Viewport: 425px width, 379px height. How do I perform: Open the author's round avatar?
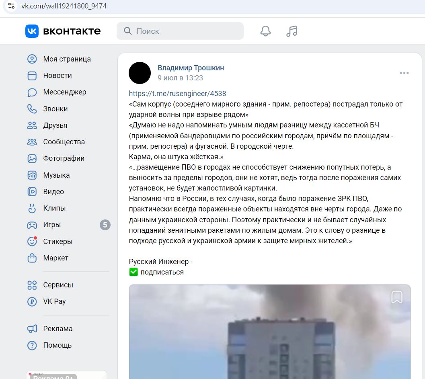pos(140,73)
